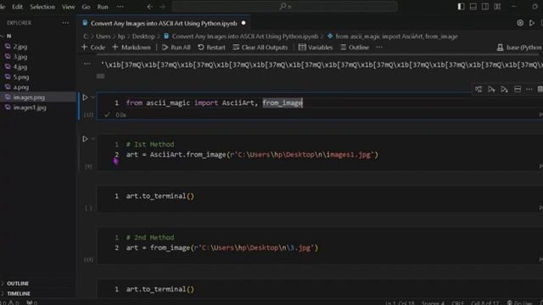Open more cell actions ellipsis
Image resolution: width=543 pixels, height=305 pixels.
[x=529, y=89]
